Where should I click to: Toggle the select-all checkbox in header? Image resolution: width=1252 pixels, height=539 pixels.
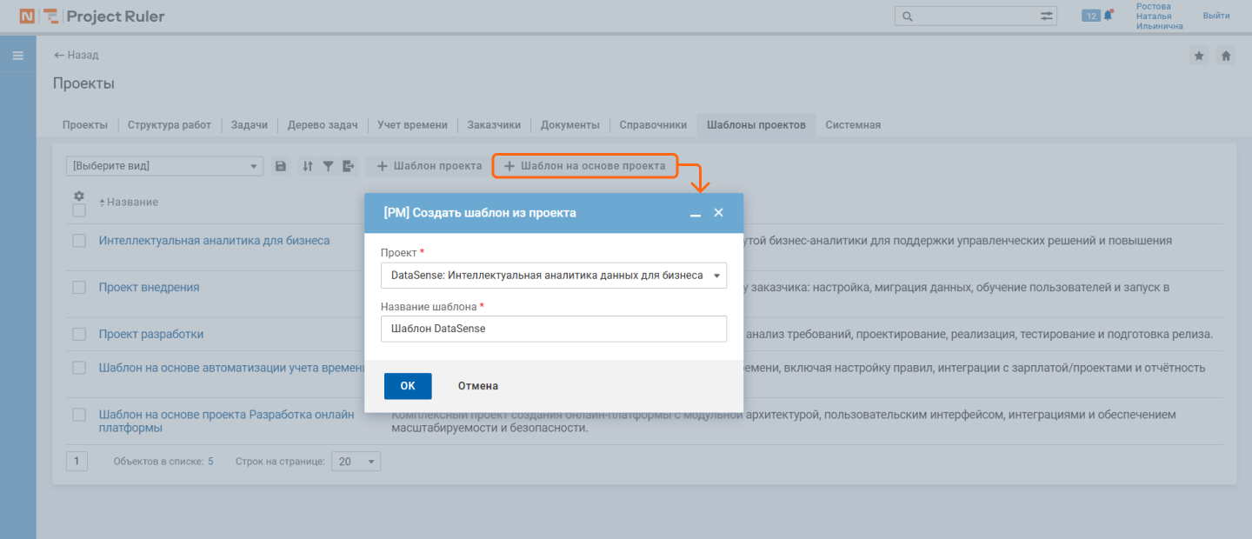click(79, 210)
